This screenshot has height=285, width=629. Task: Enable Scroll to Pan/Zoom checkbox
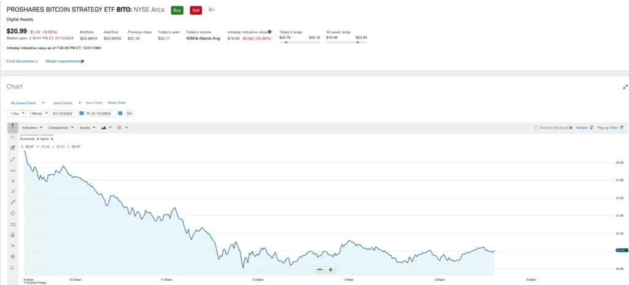[x=536, y=128]
